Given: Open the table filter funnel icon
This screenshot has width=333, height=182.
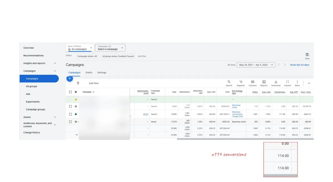Looking at the screenshot, I should pyautogui.click(x=78, y=83).
